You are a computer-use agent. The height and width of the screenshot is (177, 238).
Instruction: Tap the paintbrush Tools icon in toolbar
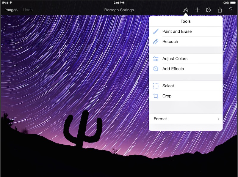186,10
